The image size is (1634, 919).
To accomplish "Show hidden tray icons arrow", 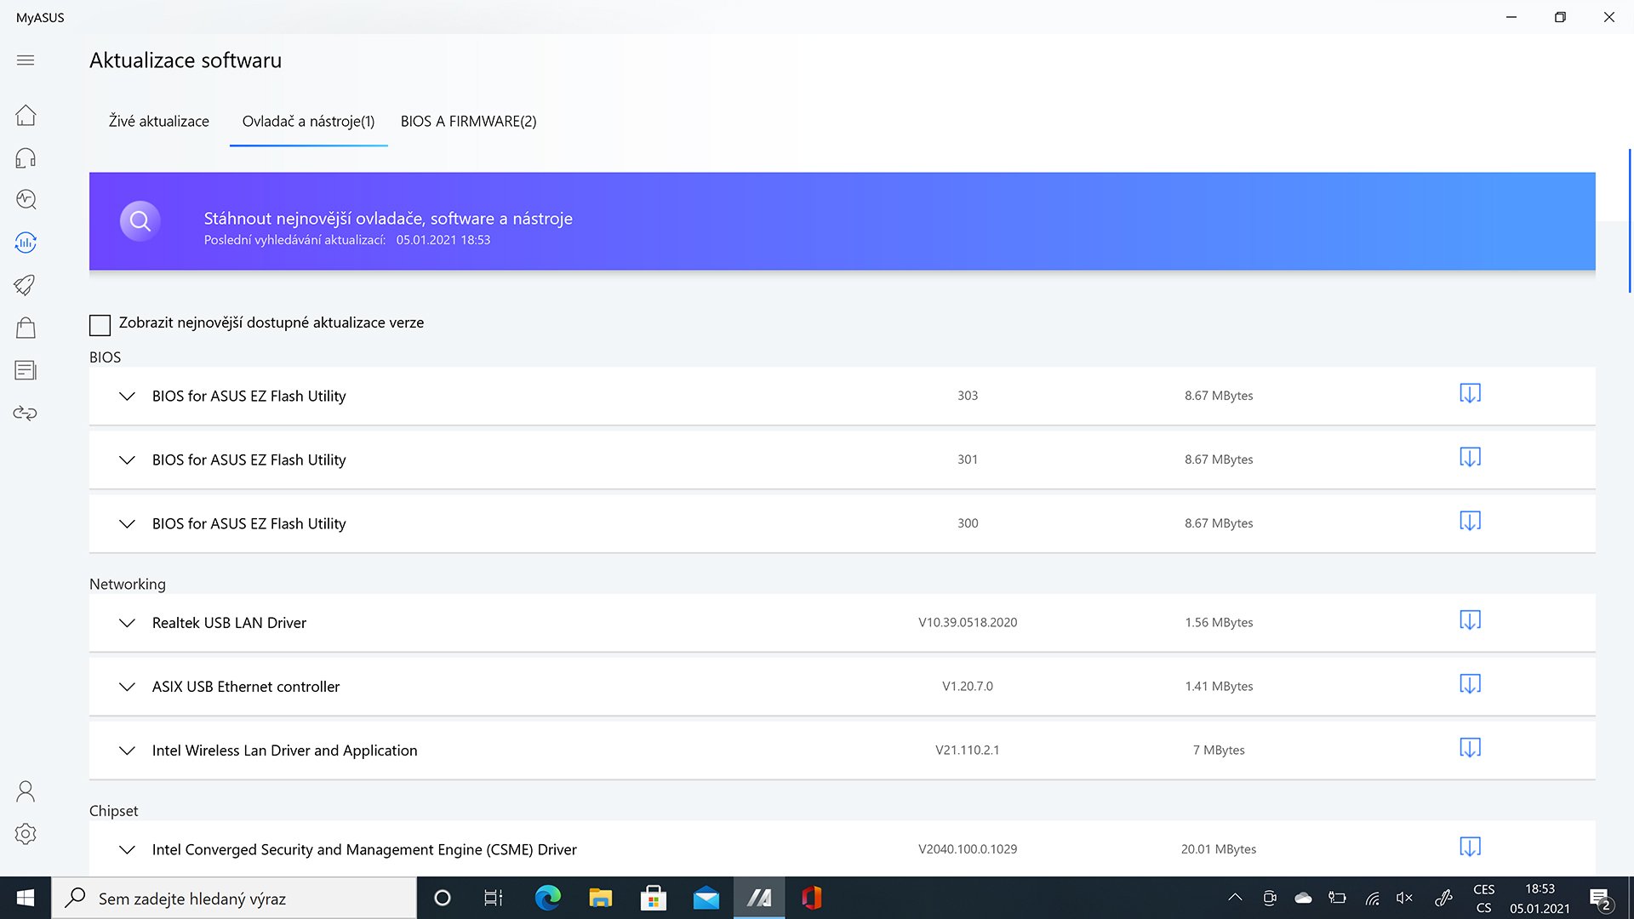I will [1235, 898].
